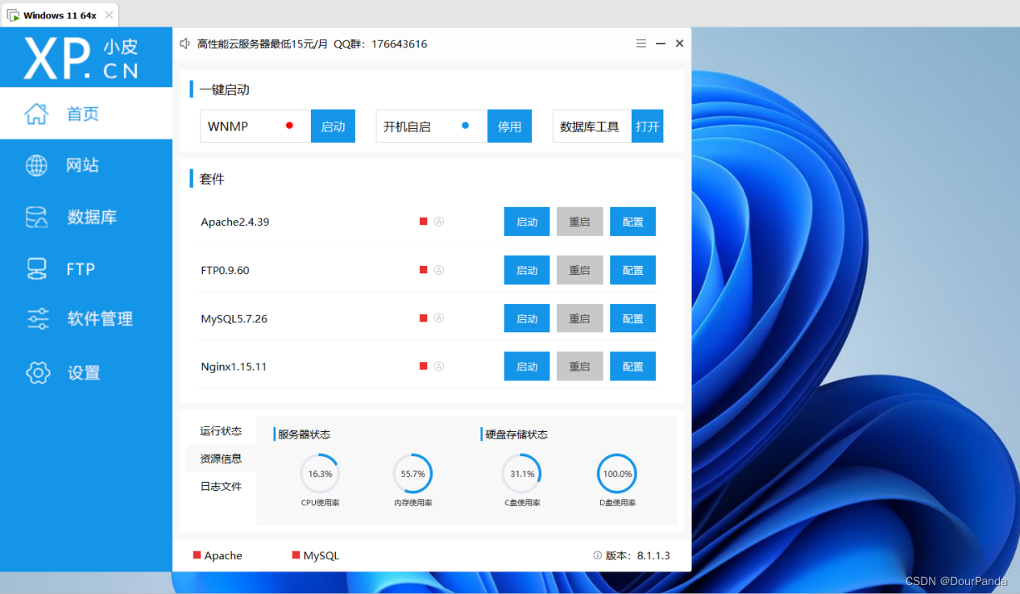
Task: Click the red status square for Apache2.4.39
Action: [x=423, y=222]
